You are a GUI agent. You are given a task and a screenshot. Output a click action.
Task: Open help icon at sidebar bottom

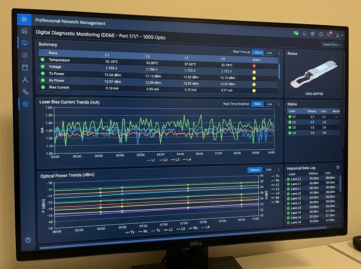click(28, 240)
